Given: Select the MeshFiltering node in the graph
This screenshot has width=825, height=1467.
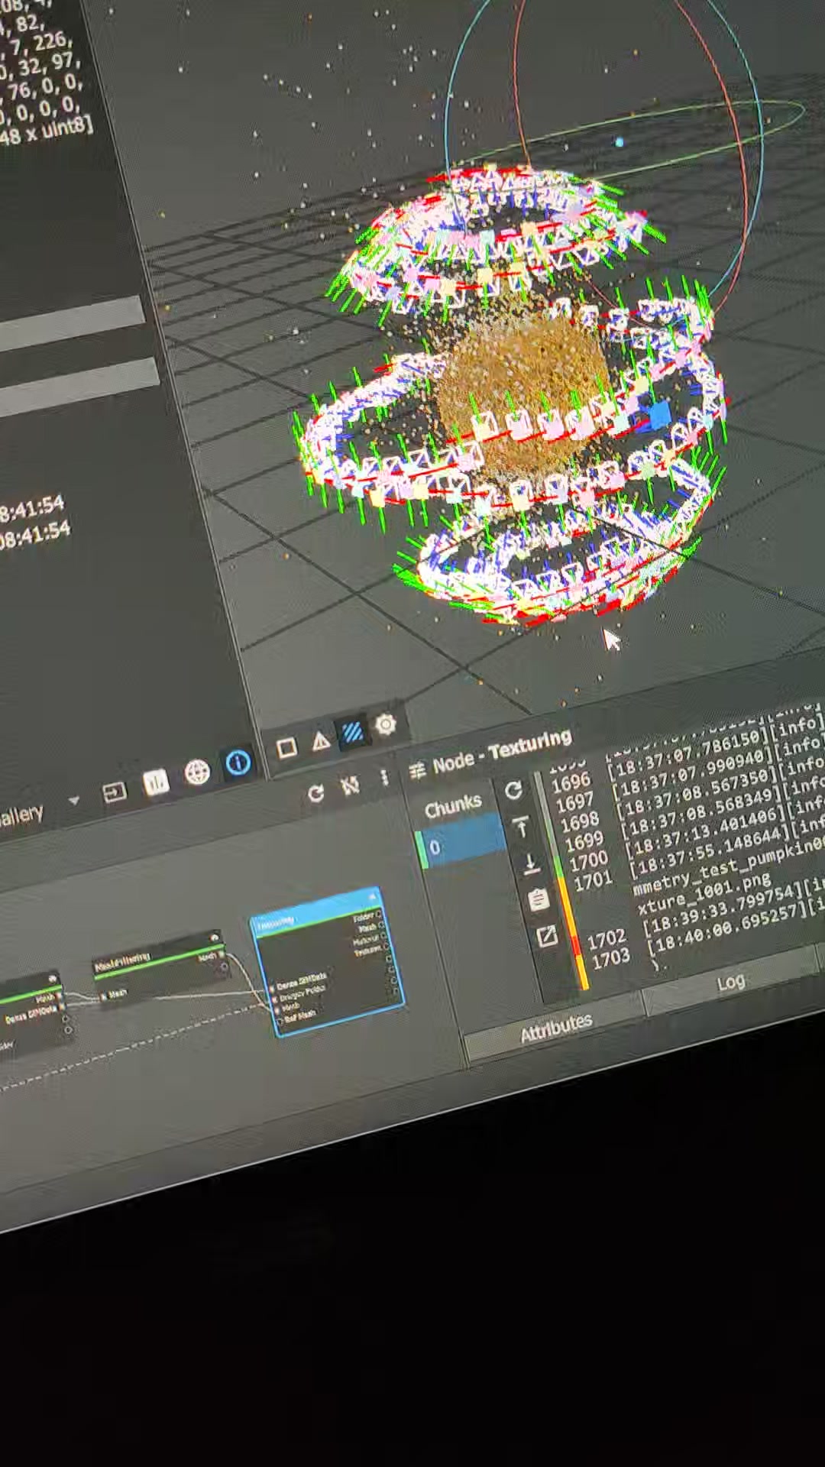Looking at the screenshot, I should 160,967.
